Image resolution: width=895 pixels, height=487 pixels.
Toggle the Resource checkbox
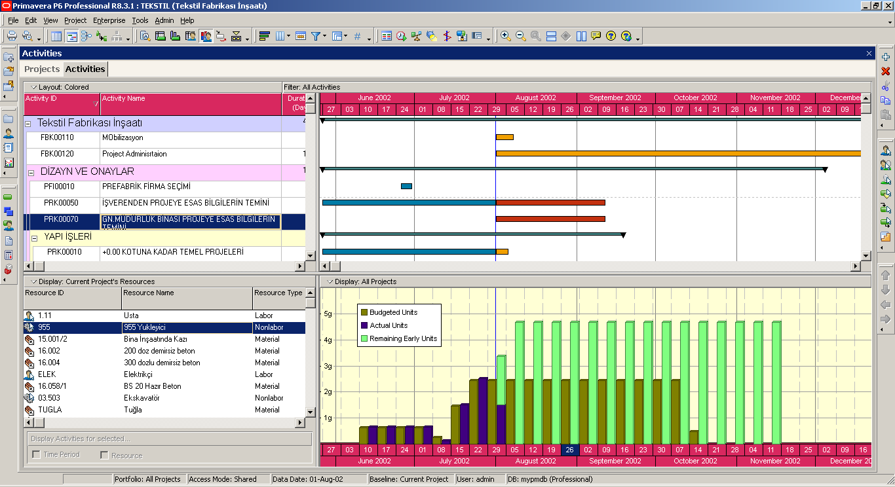104,455
